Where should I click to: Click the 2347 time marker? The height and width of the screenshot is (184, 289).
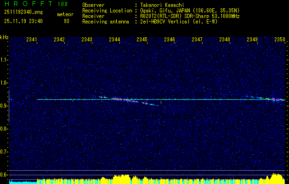click(x=197, y=39)
